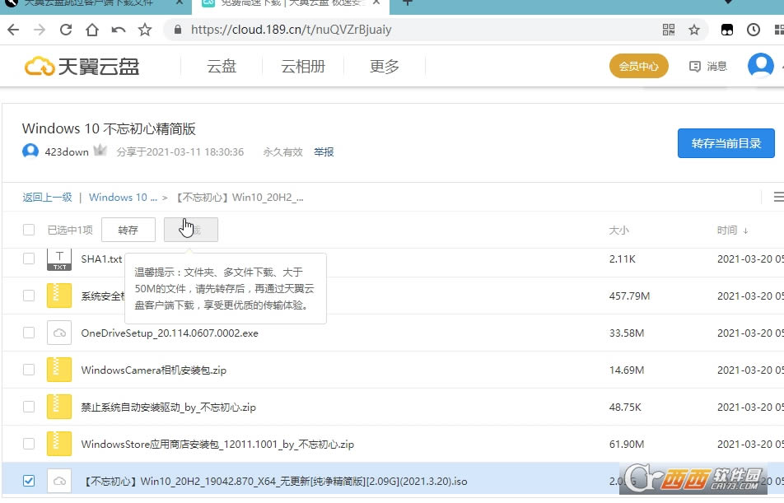Click the URL address bar
Viewport: 784px width, 503px height.
point(412,30)
